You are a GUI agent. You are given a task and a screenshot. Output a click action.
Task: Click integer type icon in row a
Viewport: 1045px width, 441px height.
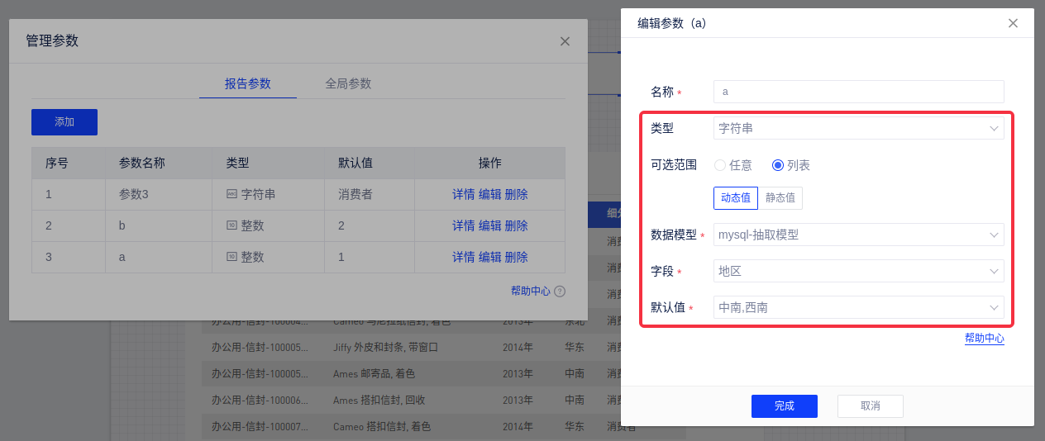[x=231, y=257]
